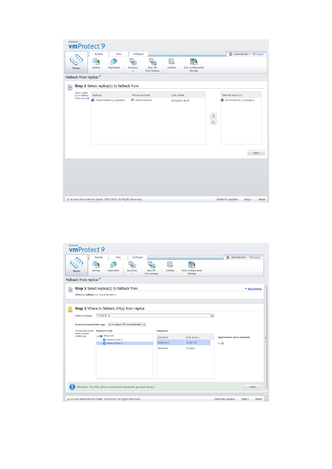Click Backup icon in upper screenshot
Image resolution: width=332 pixels, height=469 pixels.
[96, 61]
